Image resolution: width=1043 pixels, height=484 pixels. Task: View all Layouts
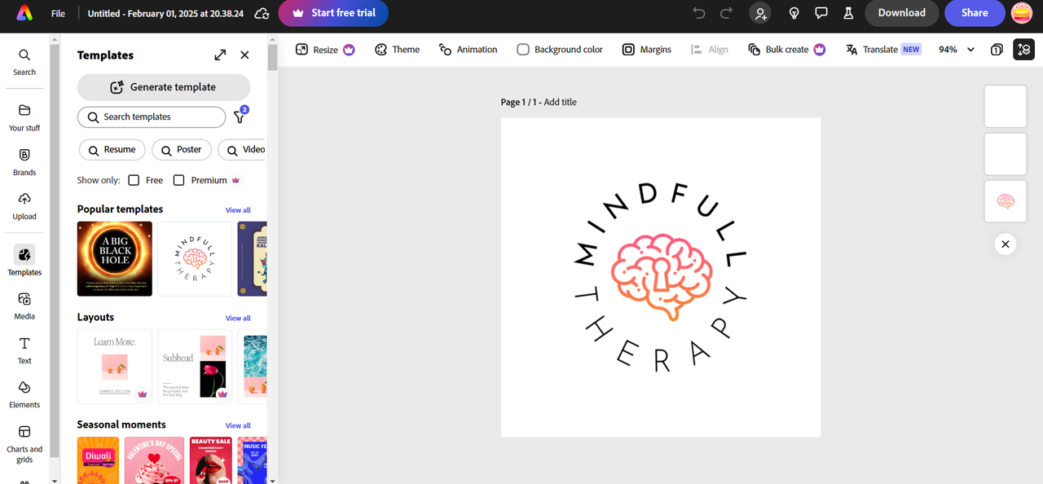[x=238, y=318]
